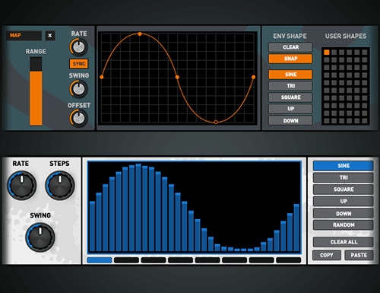Click the blue RATE knob in step sequencer
The image size is (380, 293).
[22, 186]
